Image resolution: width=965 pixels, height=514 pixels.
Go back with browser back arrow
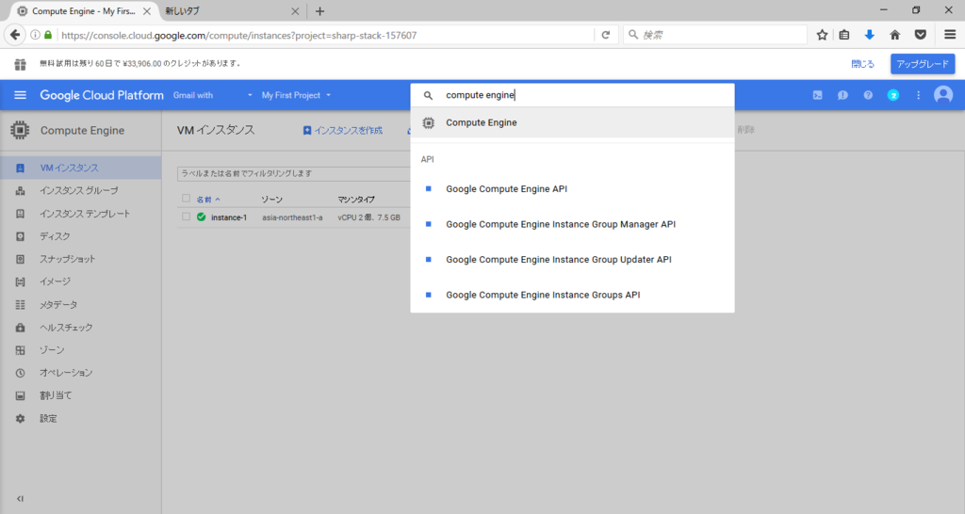pyautogui.click(x=15, y=35)
